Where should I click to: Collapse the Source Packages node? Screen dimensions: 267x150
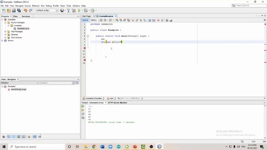5,22
